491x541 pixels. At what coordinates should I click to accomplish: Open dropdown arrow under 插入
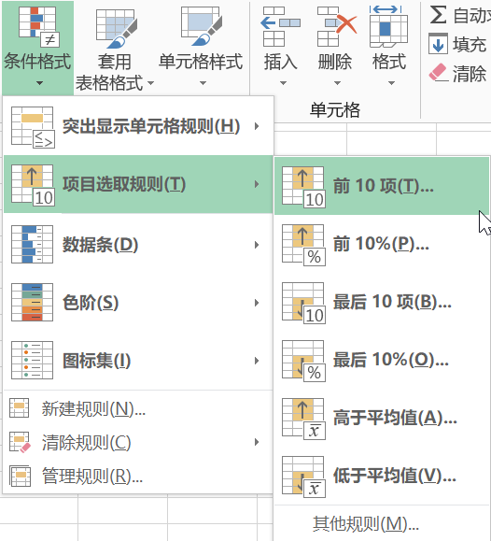coord(283,83)
